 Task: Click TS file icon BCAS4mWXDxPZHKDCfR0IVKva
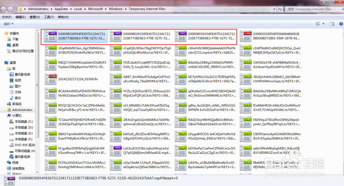coord(51,94)
